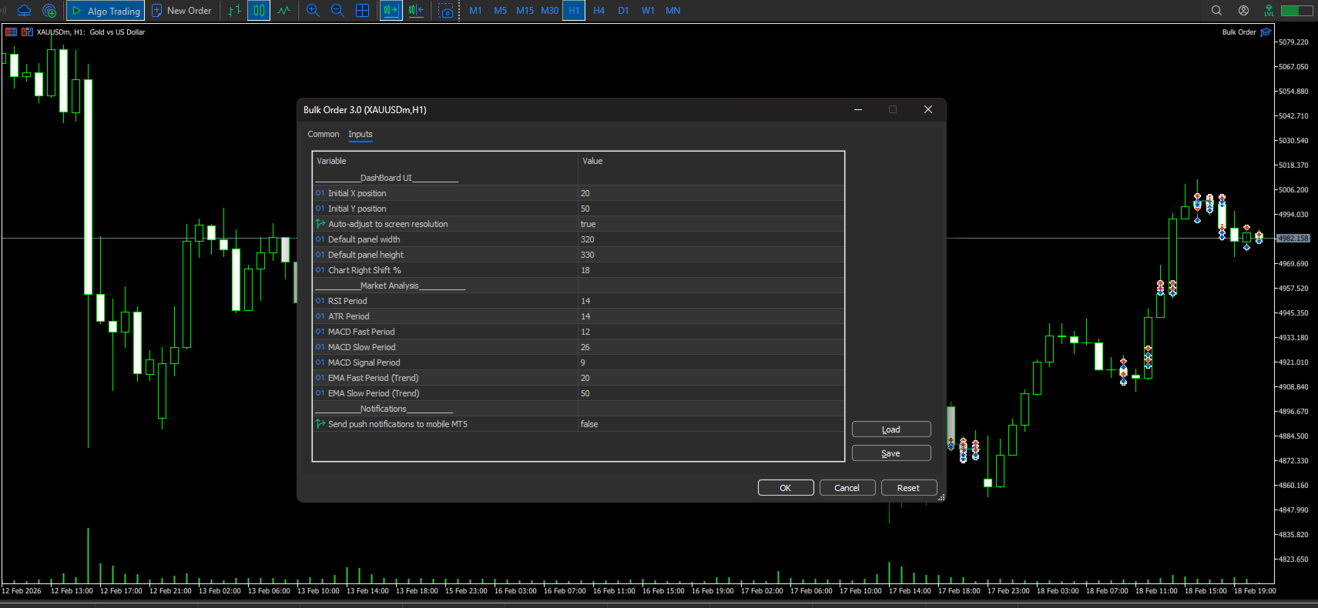Click the Save button
1318x608 pixels.
pos(891,453)
